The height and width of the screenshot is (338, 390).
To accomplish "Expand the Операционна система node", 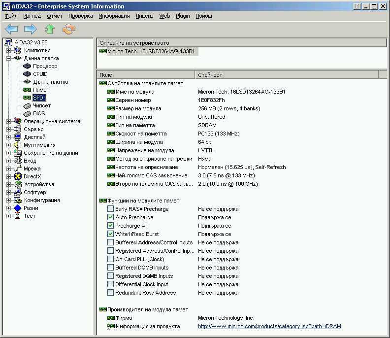I will (x=8, y=122).
